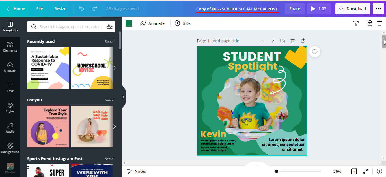This screenshot has height=177, width=386.
Task: Click the templates panel scrollbar
Action: [120, 40]
